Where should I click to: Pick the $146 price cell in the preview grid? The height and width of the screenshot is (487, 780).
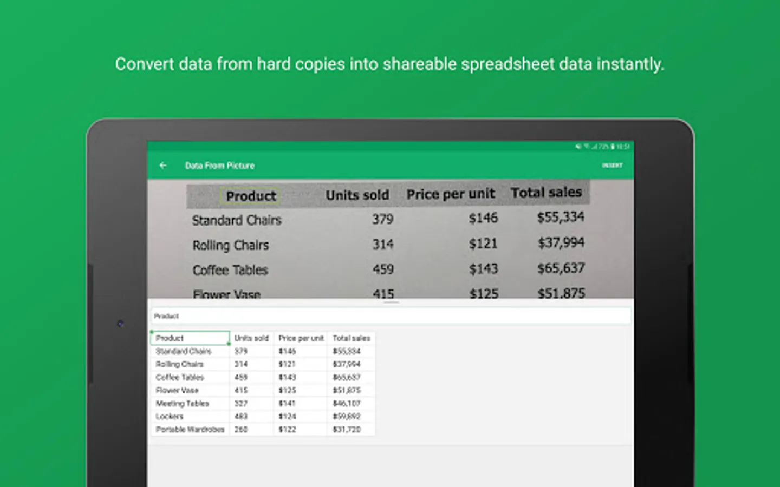pyautogui.click(x=301, y=351)
